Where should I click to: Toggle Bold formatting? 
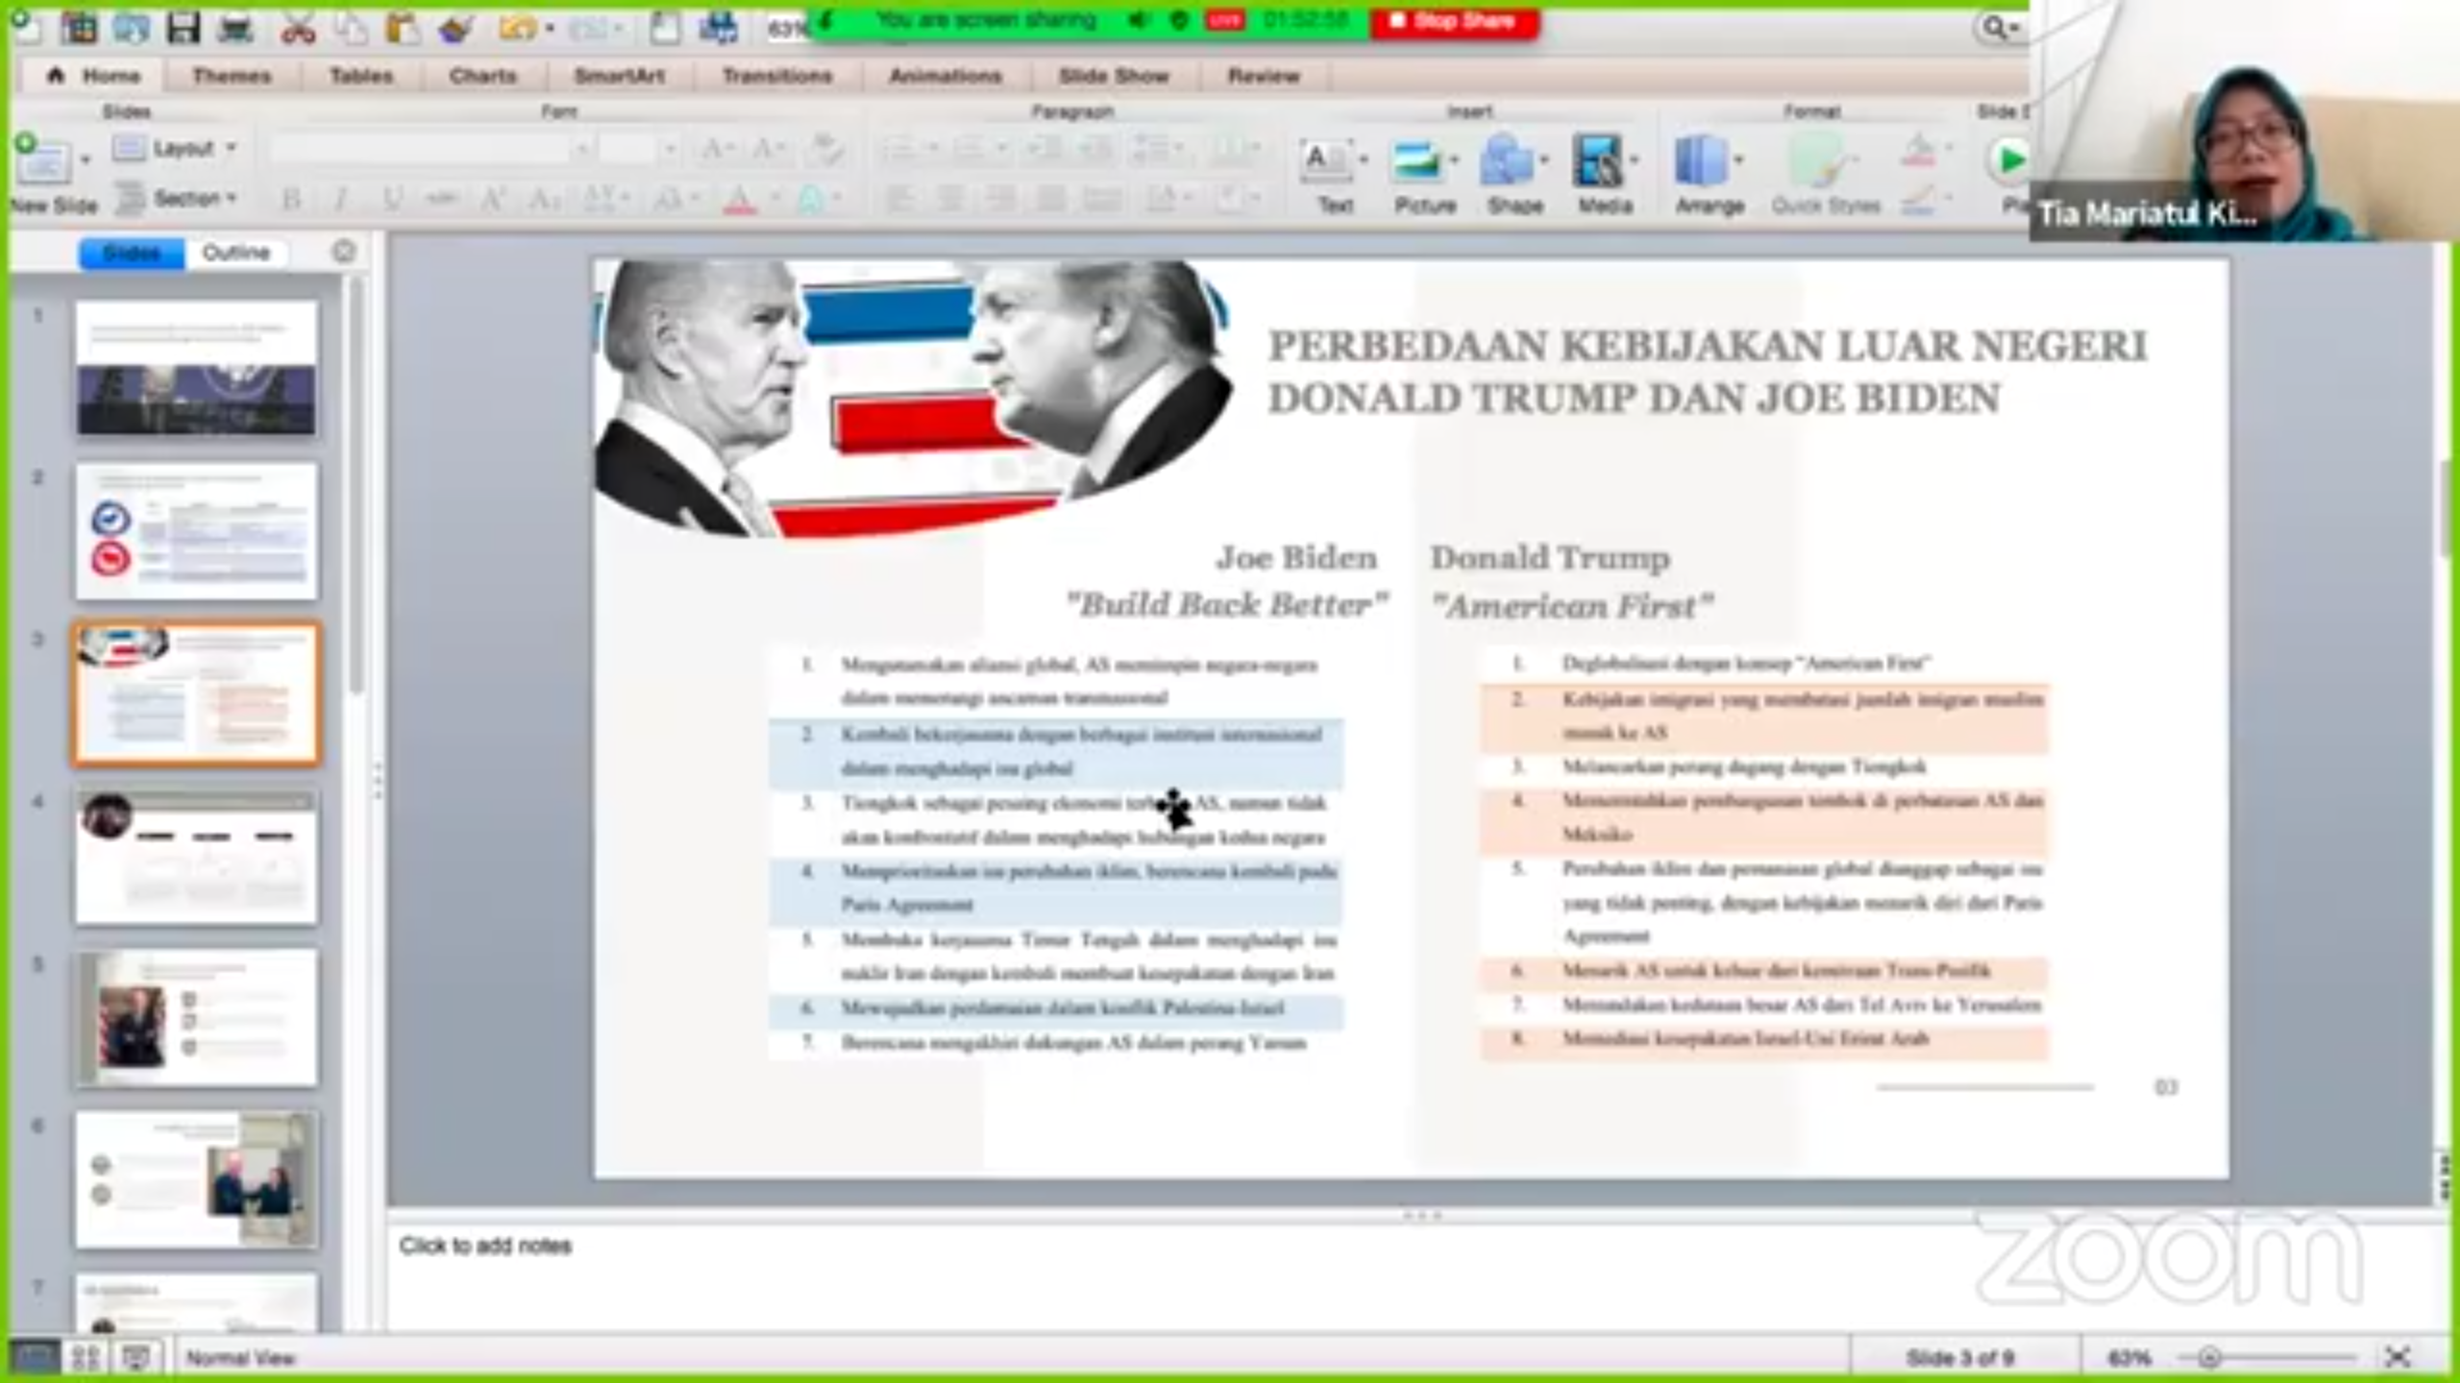click(x=291, y=200)
